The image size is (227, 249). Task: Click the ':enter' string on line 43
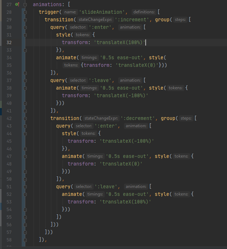click(106, 126)
